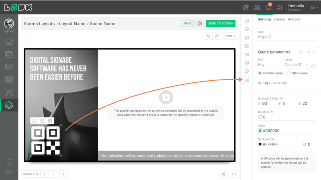This screenshot has width=321, height=180.
Task: Delete the QR element with trash icon
Action: [50, 121]
